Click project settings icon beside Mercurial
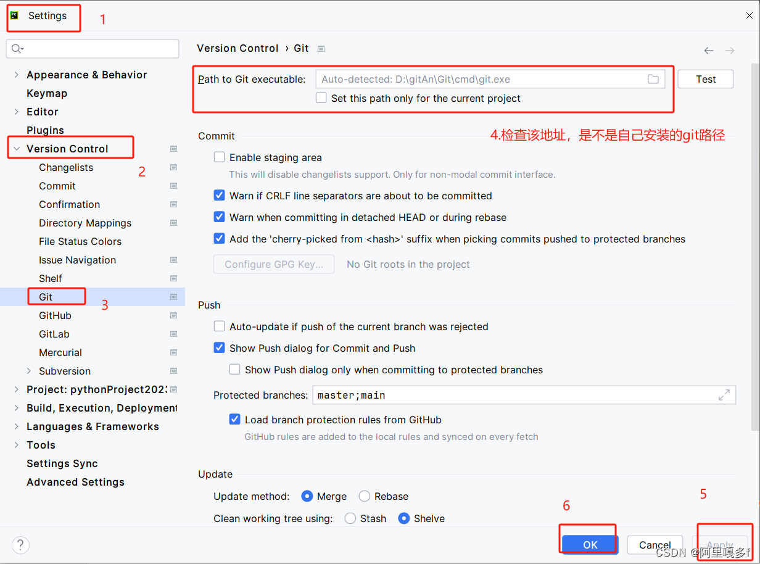The width and height of the screenshot is (760, 564). (x=174, y=352)
